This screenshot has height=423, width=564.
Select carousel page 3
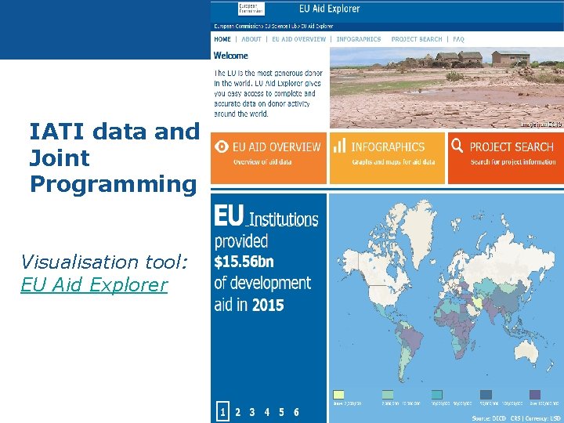252,412
